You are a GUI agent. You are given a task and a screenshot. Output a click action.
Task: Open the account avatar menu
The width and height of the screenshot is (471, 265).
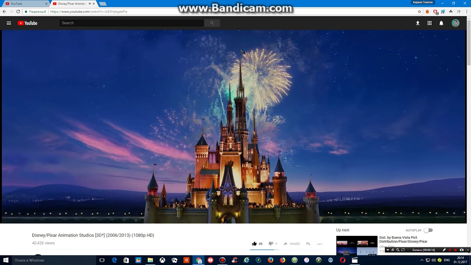pyautogui.click(x=456, y=23)
